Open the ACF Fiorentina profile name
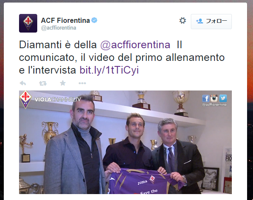253x200 pixels. pyautogui.click(x=65, y=20)
